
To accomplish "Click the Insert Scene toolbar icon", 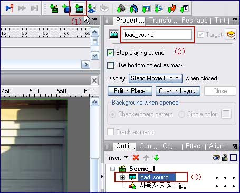I will [x=54, y=8].
